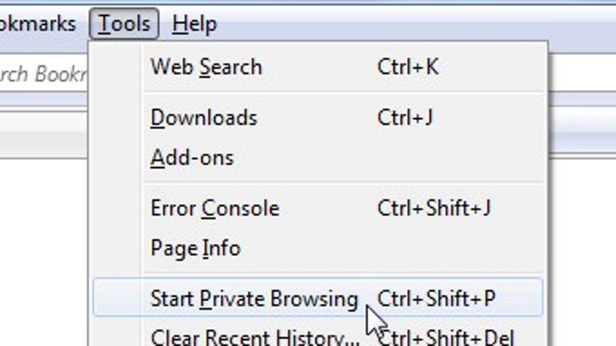Open the Tools menu in menu bar
The width and height of the screenshot is (616, 346).
[124, 24]
